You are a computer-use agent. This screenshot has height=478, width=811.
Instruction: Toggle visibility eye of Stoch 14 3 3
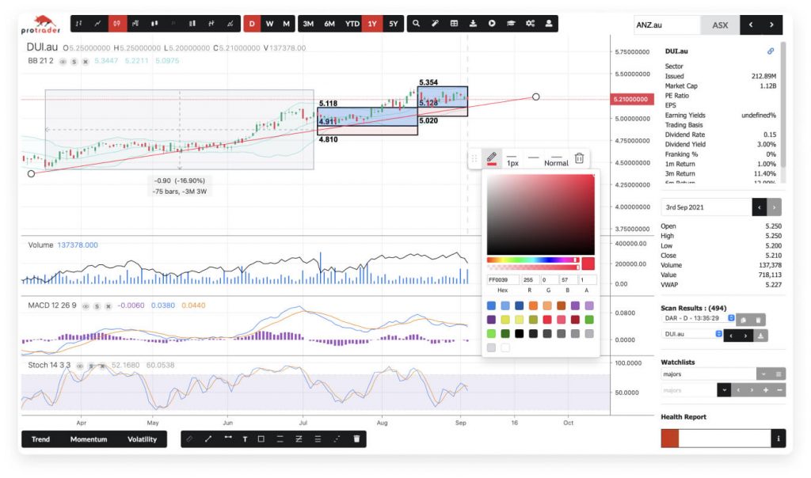[x=80, y=366]
